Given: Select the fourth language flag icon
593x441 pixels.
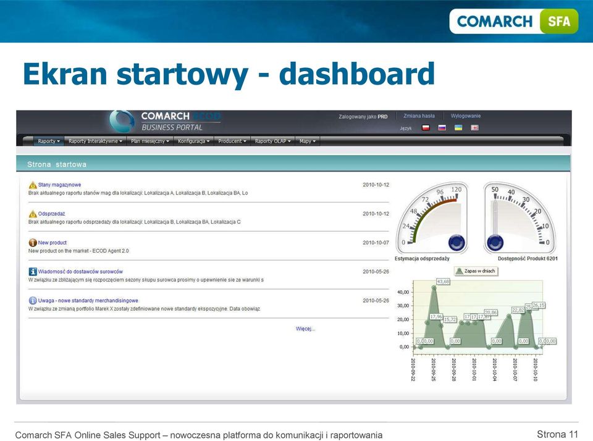Looking at the screenshot, I should click(x=474, y=128).
